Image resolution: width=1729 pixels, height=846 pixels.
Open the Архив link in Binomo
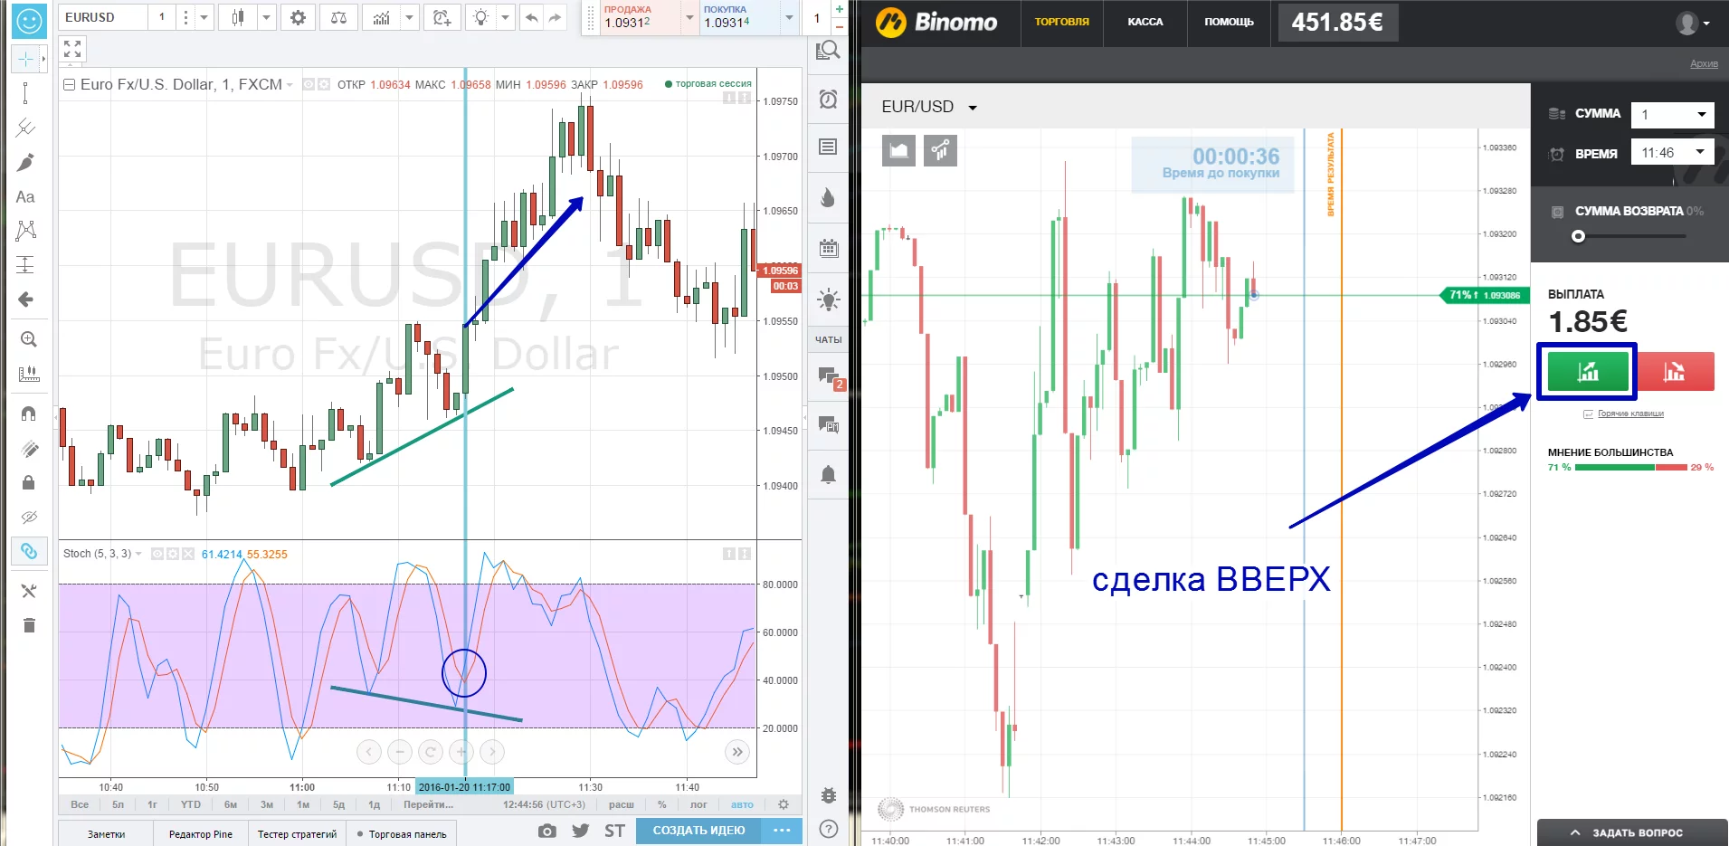[1704, 63]
